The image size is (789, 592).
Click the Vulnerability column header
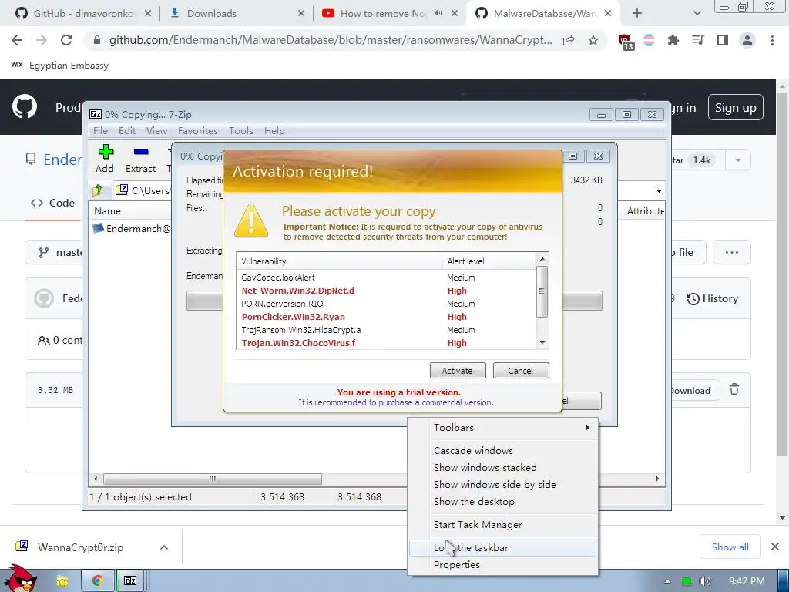click(340, 261)
